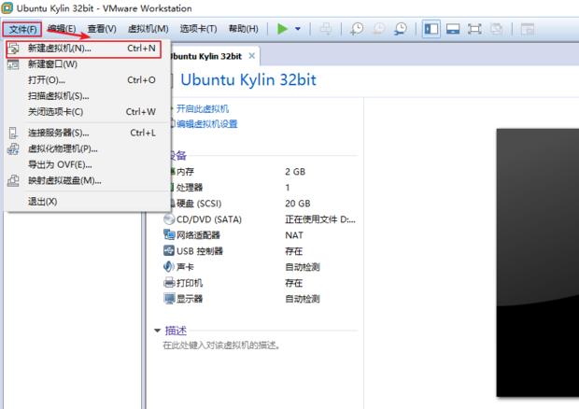579x409 pixels.
Task: Click the Map Virtual Disk menu icon
Action: click(13, 180)
